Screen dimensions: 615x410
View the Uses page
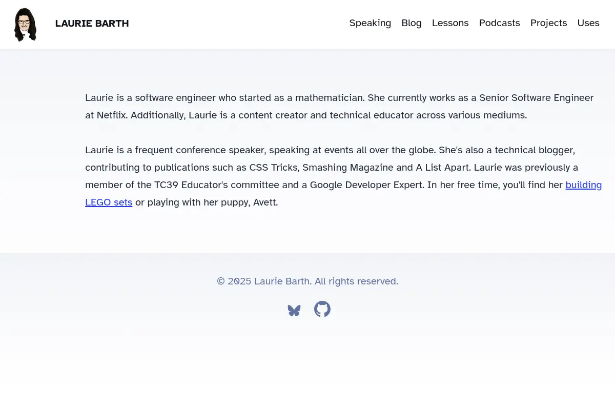click(x=588, y=23)
